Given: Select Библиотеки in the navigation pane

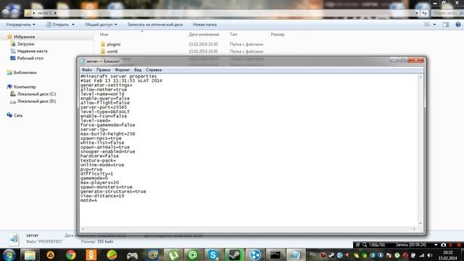Looking at the screenshot, I should (25, 72).
